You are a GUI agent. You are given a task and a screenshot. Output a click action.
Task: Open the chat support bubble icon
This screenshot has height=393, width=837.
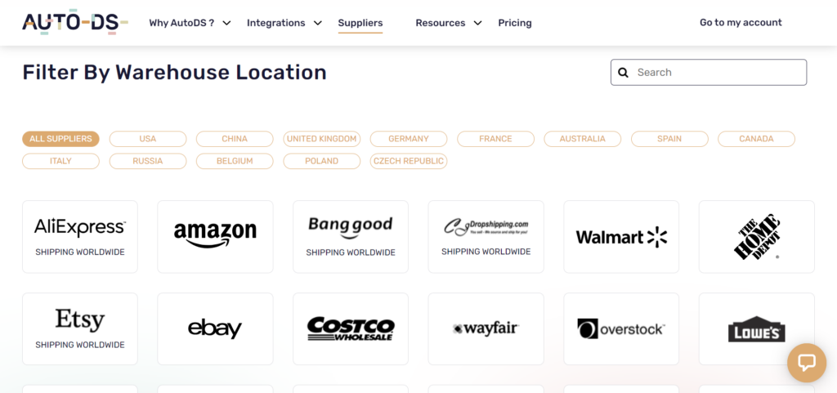point(807,363)
